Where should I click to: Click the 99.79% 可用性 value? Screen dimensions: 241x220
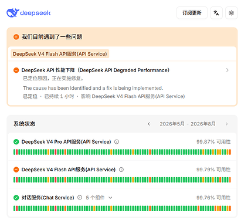[x=213, y=170]
